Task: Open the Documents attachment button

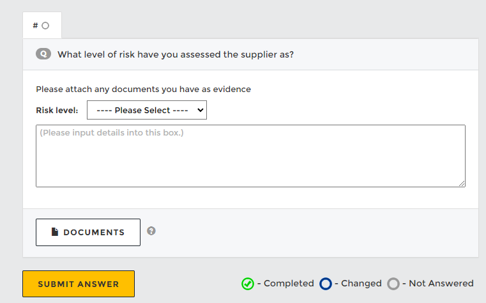Action: (88, 232)
